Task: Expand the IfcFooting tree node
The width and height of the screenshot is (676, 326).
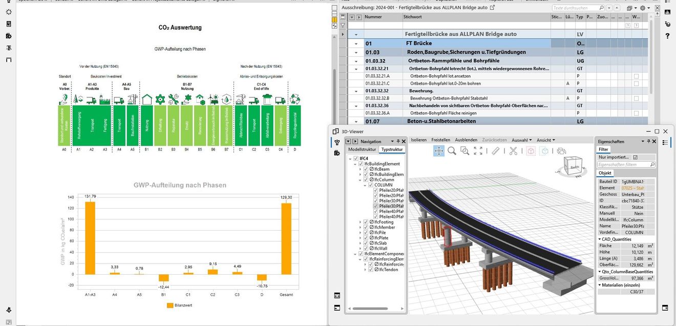Action: point(361,222)
